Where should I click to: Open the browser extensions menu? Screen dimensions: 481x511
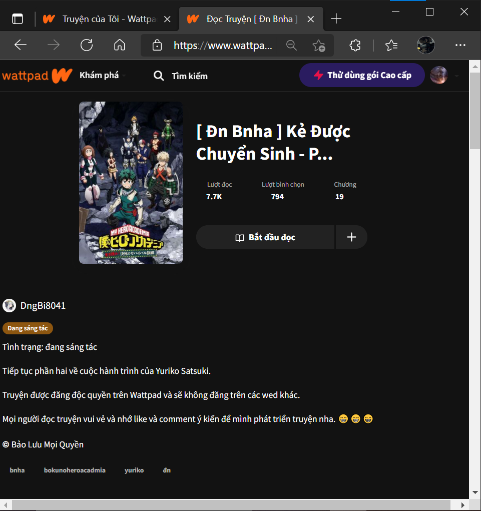click(x=355, y=46)
